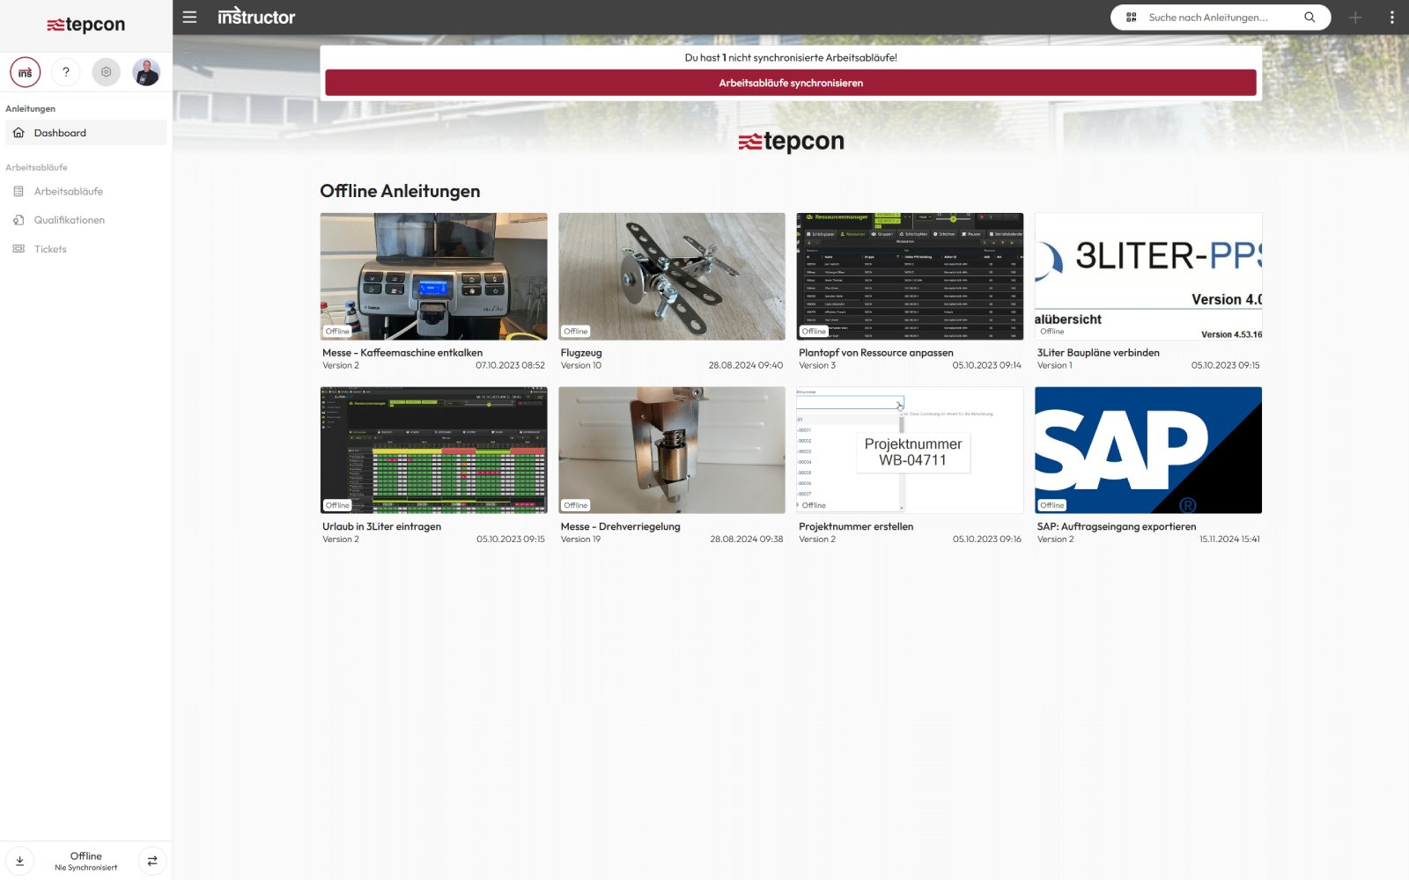The height and width of the screenshot is (880, 1409).
Task: Open the Projektnummer erstellen title link
Action: (855, 526)
